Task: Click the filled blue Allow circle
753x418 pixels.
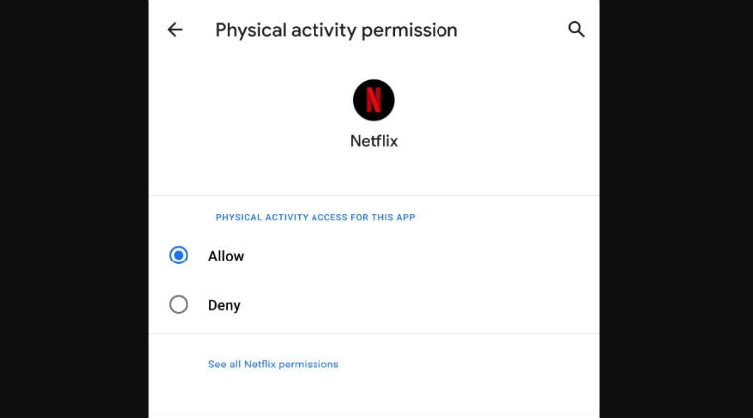Action: pos(179,256)
